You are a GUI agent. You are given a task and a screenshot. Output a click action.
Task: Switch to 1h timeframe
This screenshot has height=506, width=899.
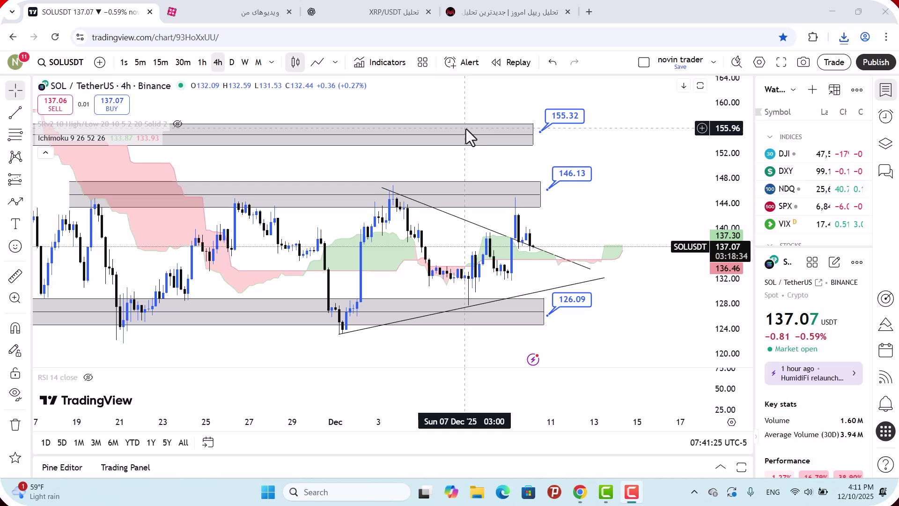(x=202, y=62)
